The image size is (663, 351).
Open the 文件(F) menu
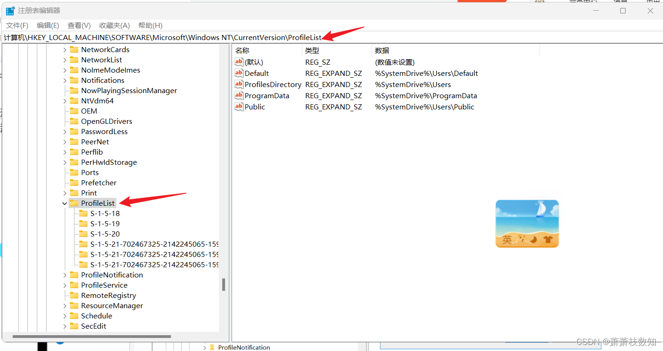[17, 26]
